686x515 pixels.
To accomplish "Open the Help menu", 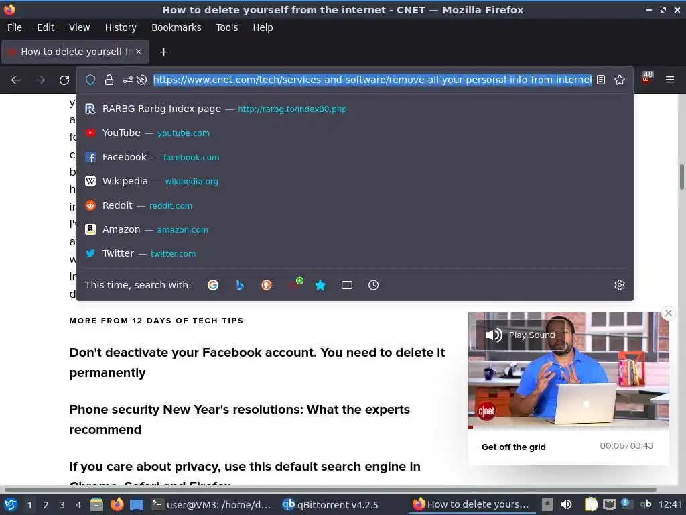I will pos(263,27).
